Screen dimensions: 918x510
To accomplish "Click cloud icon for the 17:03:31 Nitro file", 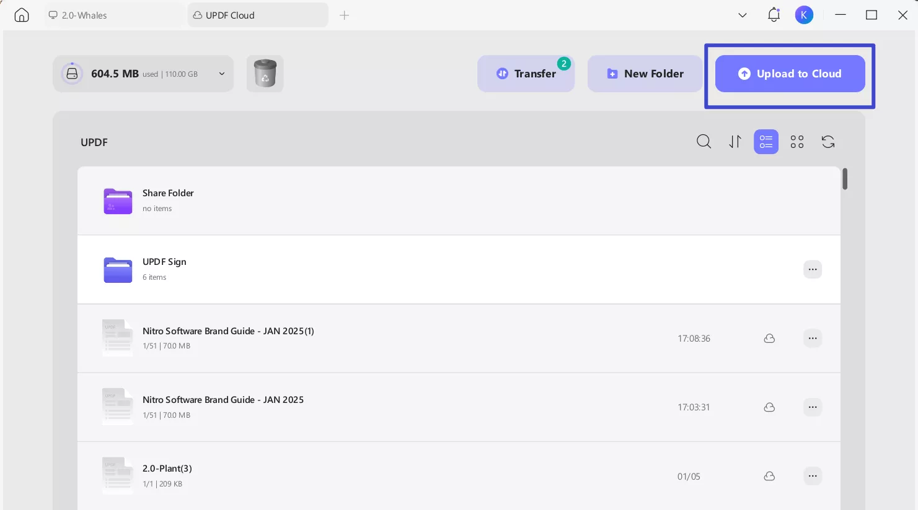I will [x=769, y=407].
